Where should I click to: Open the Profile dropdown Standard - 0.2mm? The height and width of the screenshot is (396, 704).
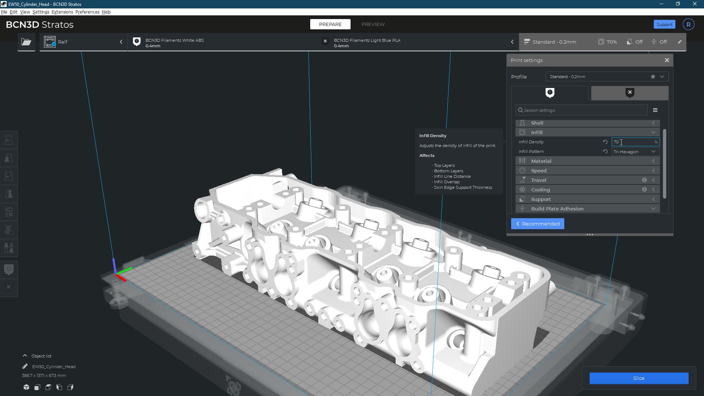pyautogui.click(x=607, y=77)
